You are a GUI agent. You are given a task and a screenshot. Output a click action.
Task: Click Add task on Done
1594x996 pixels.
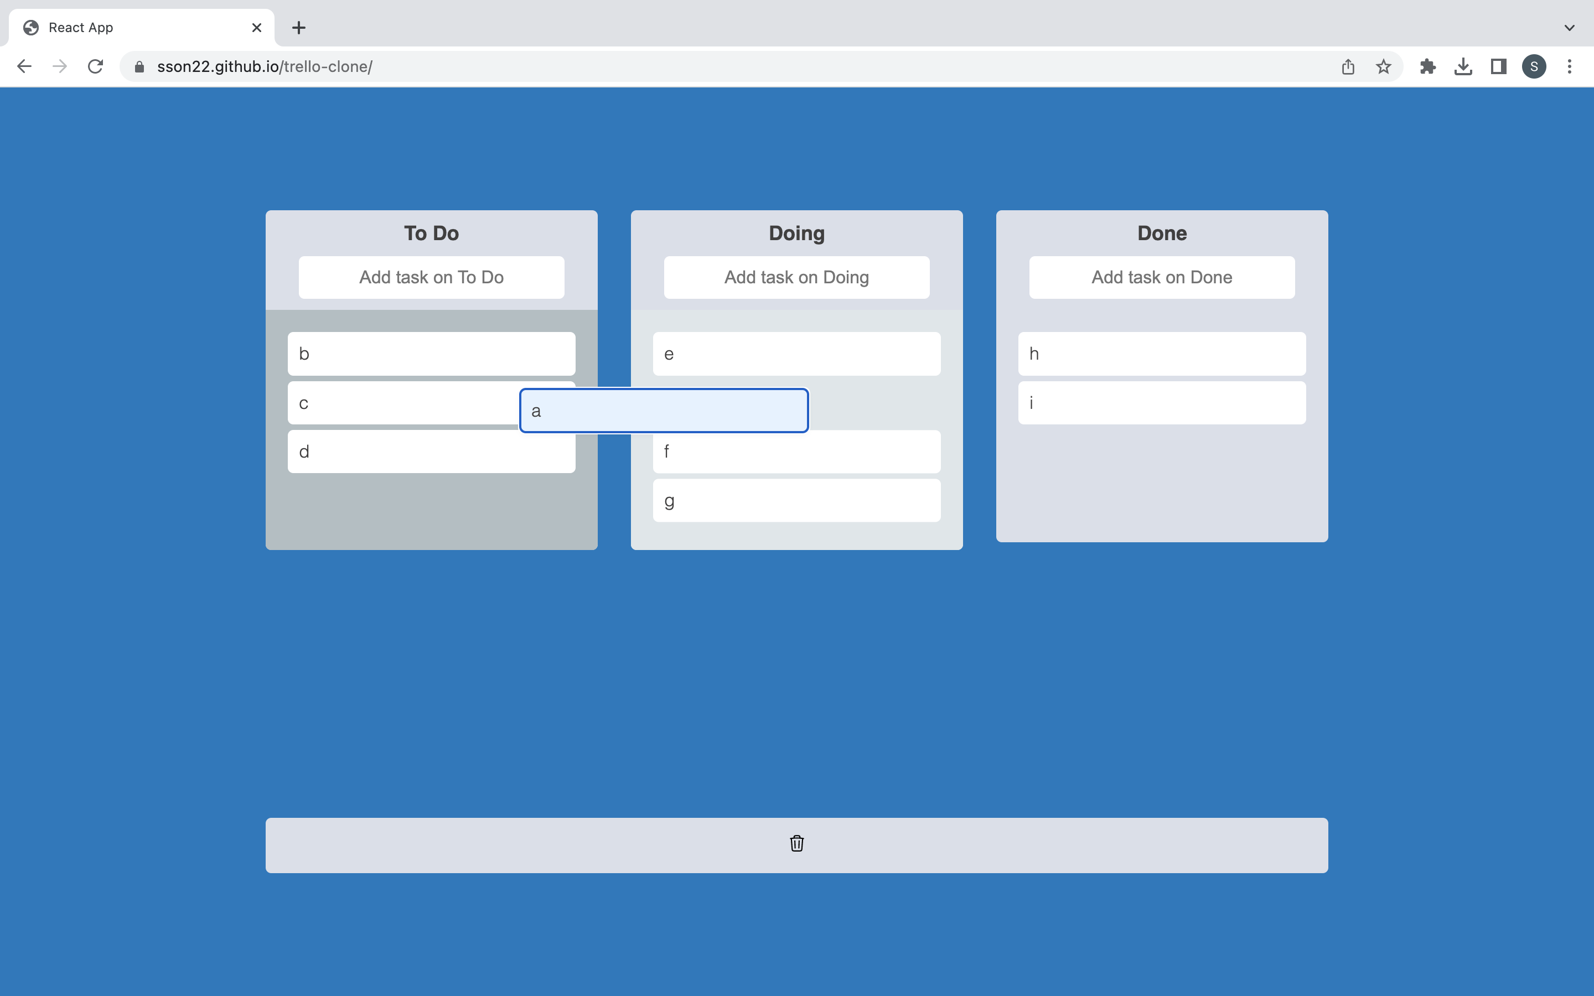click(x=1161, y=277)
